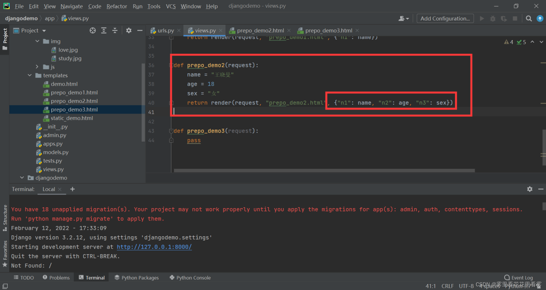Open Project panel settings gear
This screenshot has height=290, width=546.
click(x=129, y=30)
